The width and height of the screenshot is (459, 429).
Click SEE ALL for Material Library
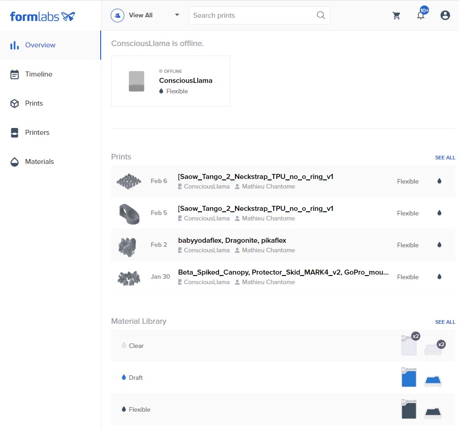pyautogui.click(x=445, y=322)
